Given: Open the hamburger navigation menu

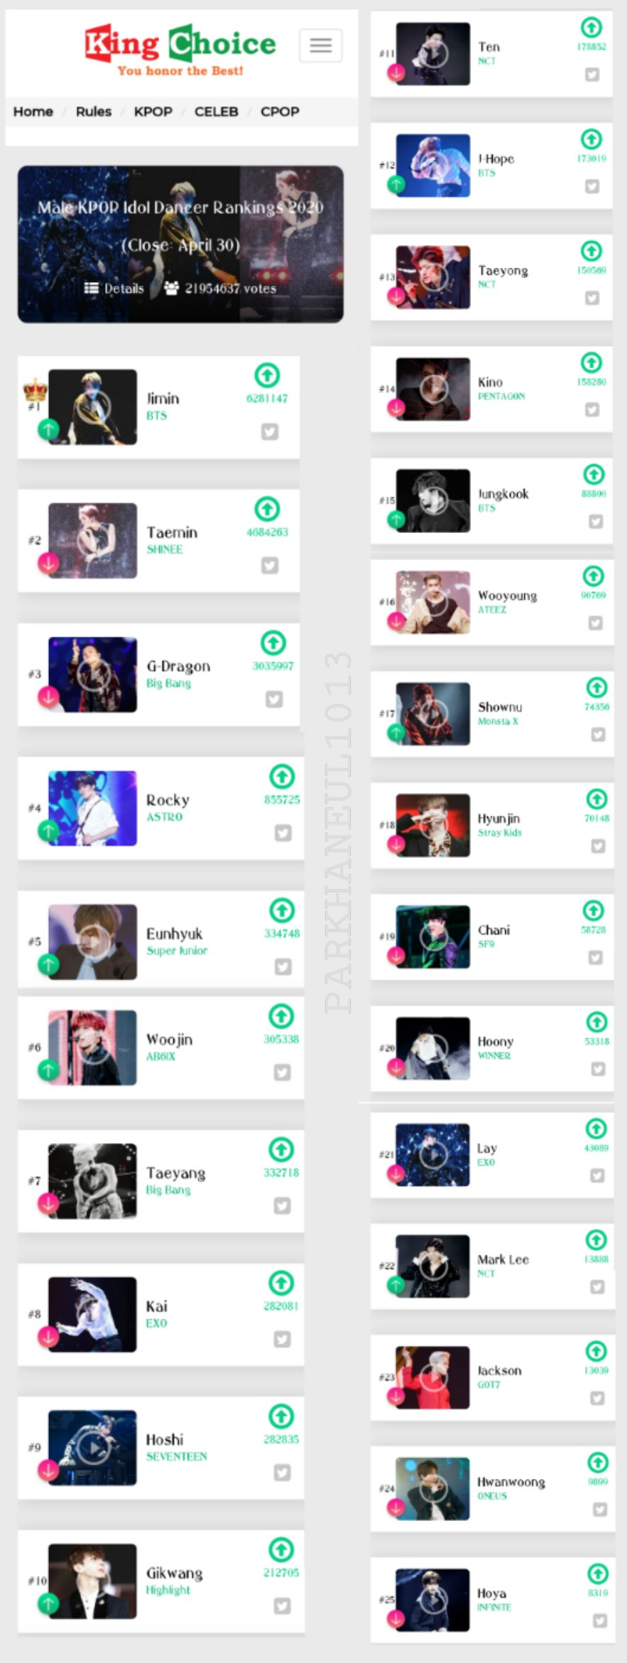Looking at the screenshot, I should 321,45.
